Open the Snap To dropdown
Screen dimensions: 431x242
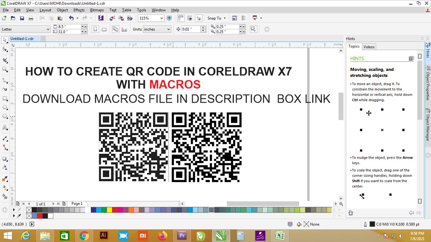pyautogui.click(x=217, y=18)
